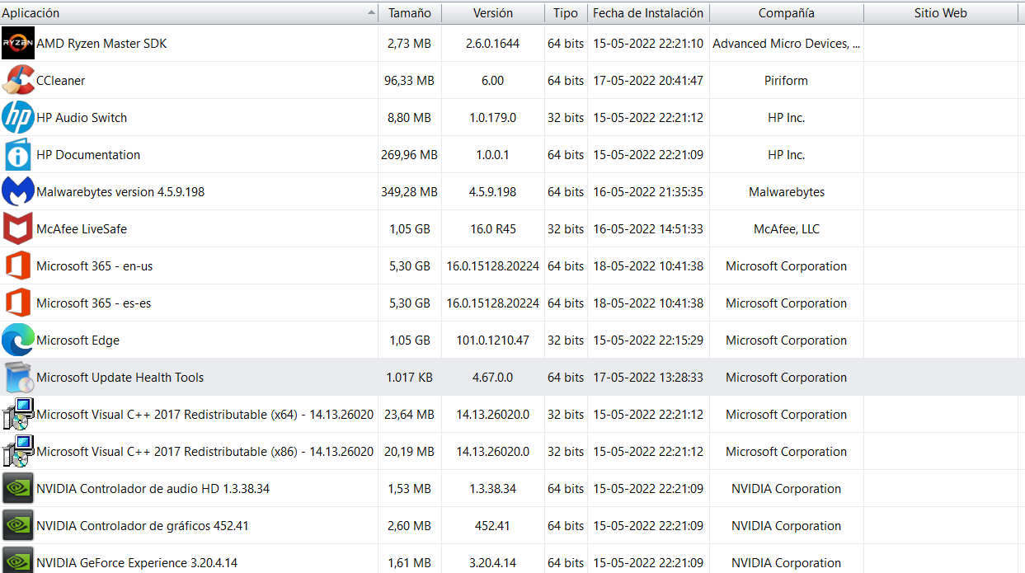Select NVIDIA GeForce Experience 3.20.4.14 name

click(137, 562)
